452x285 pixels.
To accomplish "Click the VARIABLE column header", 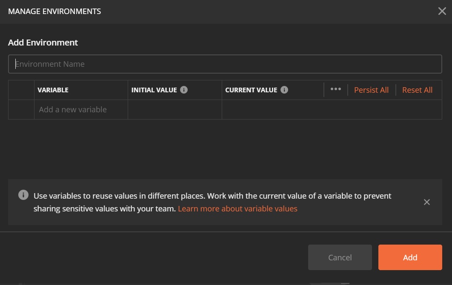I will coord(53,90).
